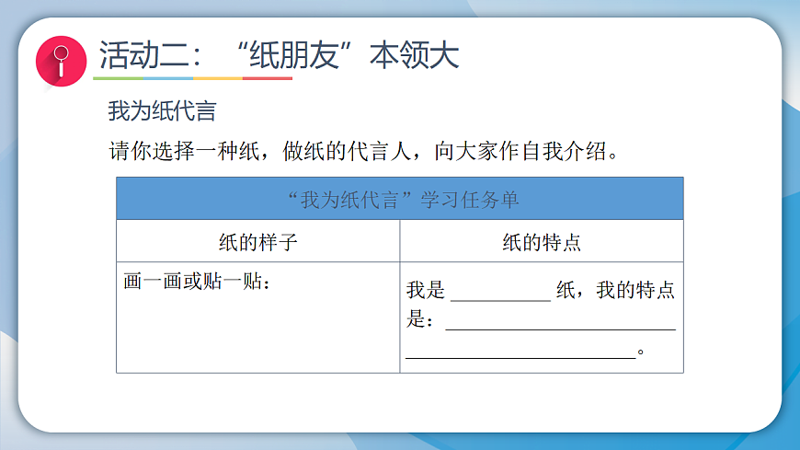Click the instruction sentence beginning 请你选择一种纸
This screenshot has width=800, height=450.
coord(364,151)
